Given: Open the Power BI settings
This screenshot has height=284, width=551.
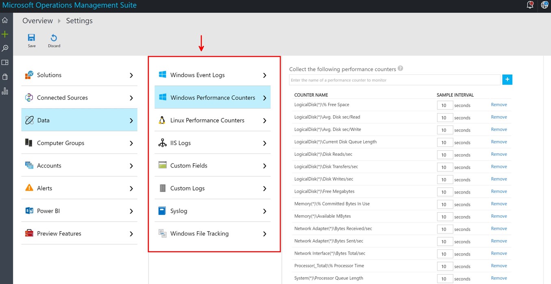Looking at the screenshot, I should (x=79, y=211).
